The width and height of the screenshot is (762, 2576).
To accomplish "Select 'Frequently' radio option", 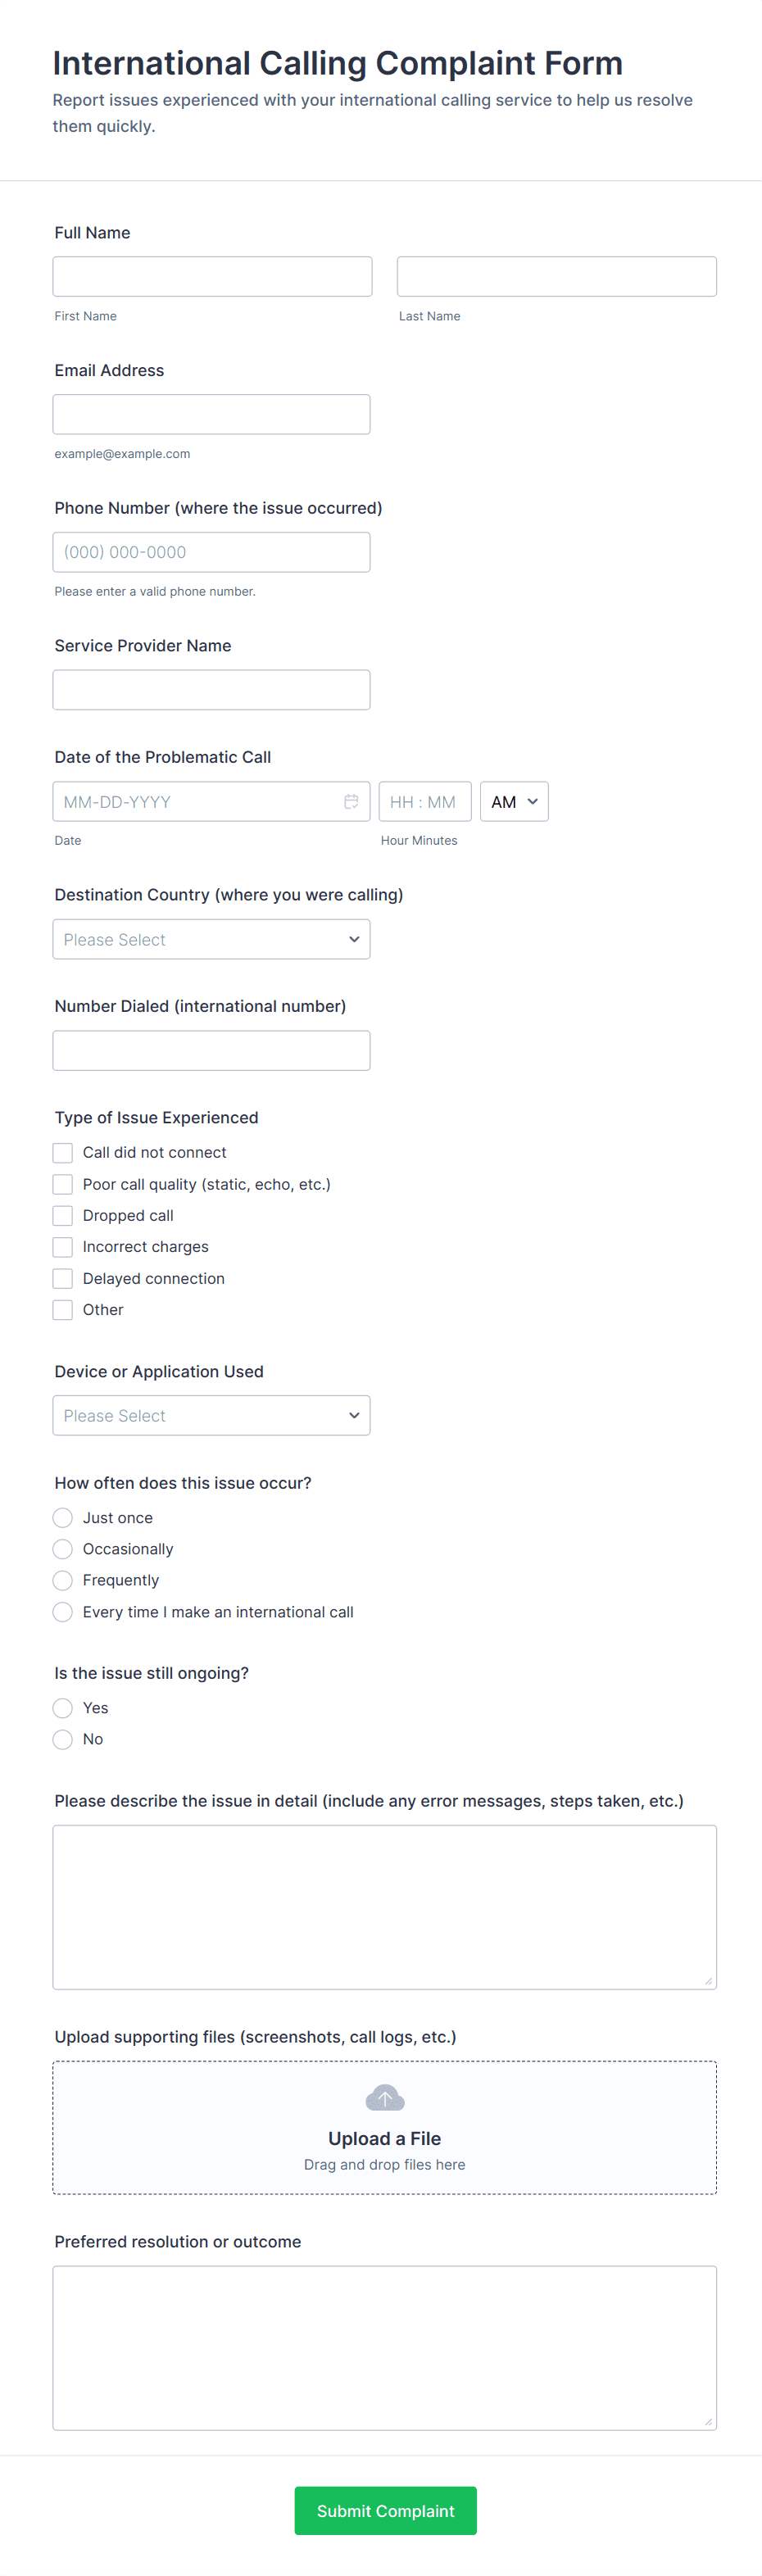I will pos(63,1580).
